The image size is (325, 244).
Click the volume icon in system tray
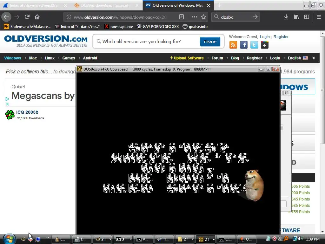coord(301,239)
